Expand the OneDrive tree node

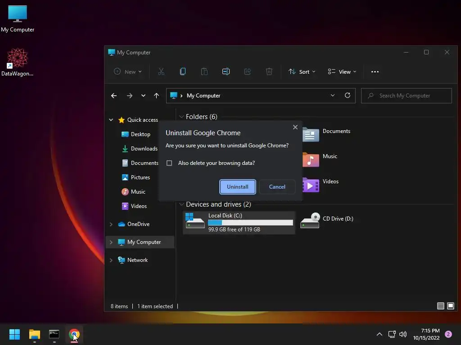coord(111,224)
